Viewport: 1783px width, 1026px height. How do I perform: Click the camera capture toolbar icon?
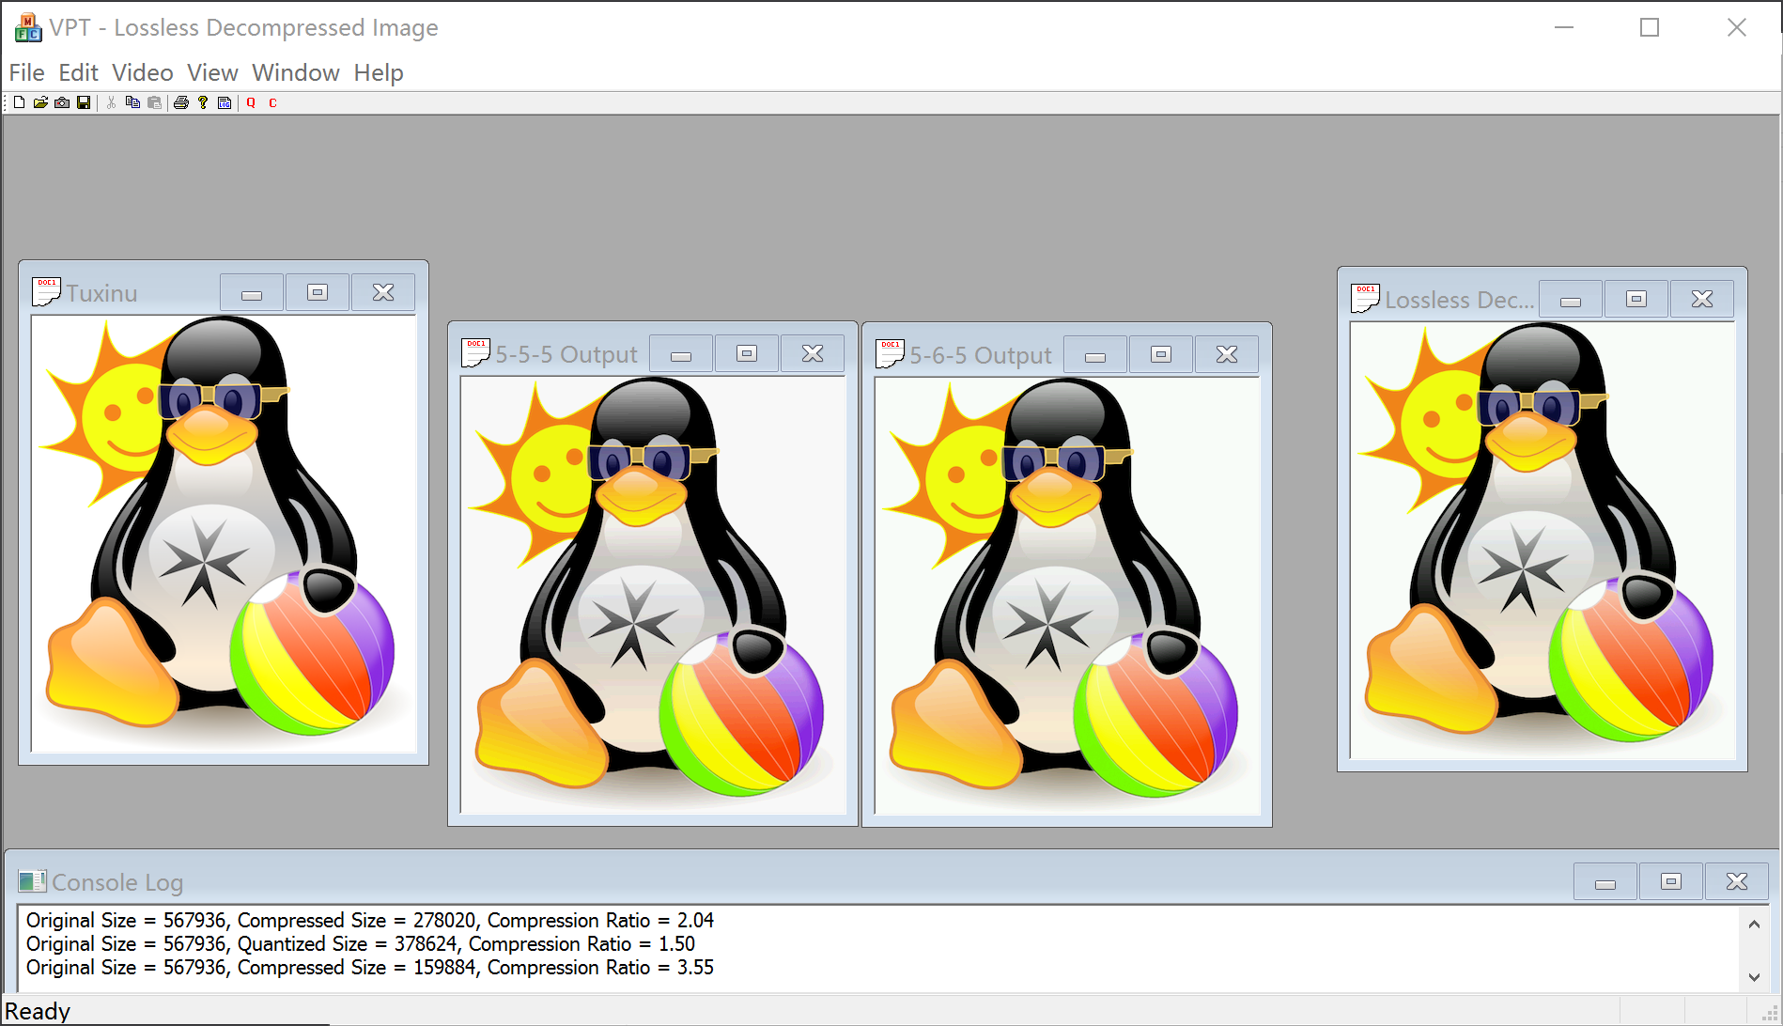[x=62, y=102]
